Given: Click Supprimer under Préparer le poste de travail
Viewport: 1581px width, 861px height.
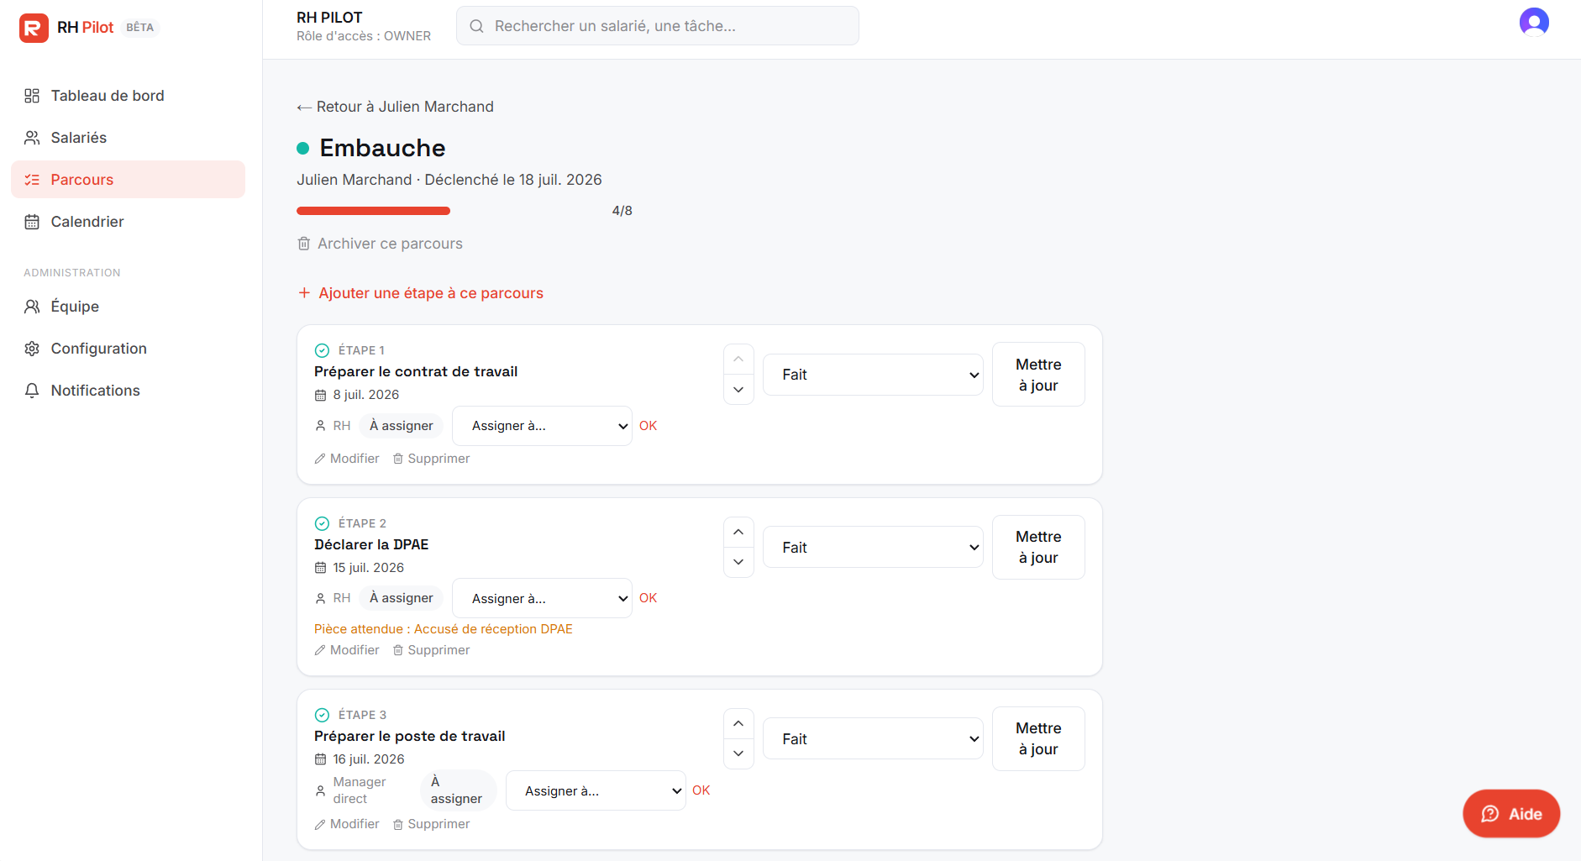Looking at the screenshot, I should click(431, 824).
